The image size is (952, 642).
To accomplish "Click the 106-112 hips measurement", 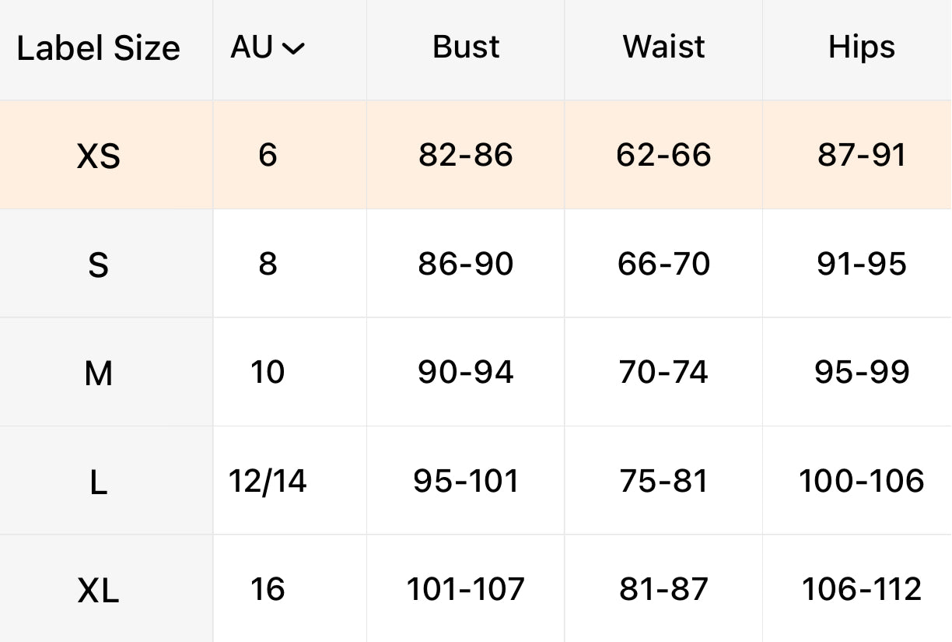I will tap(861, 590).
